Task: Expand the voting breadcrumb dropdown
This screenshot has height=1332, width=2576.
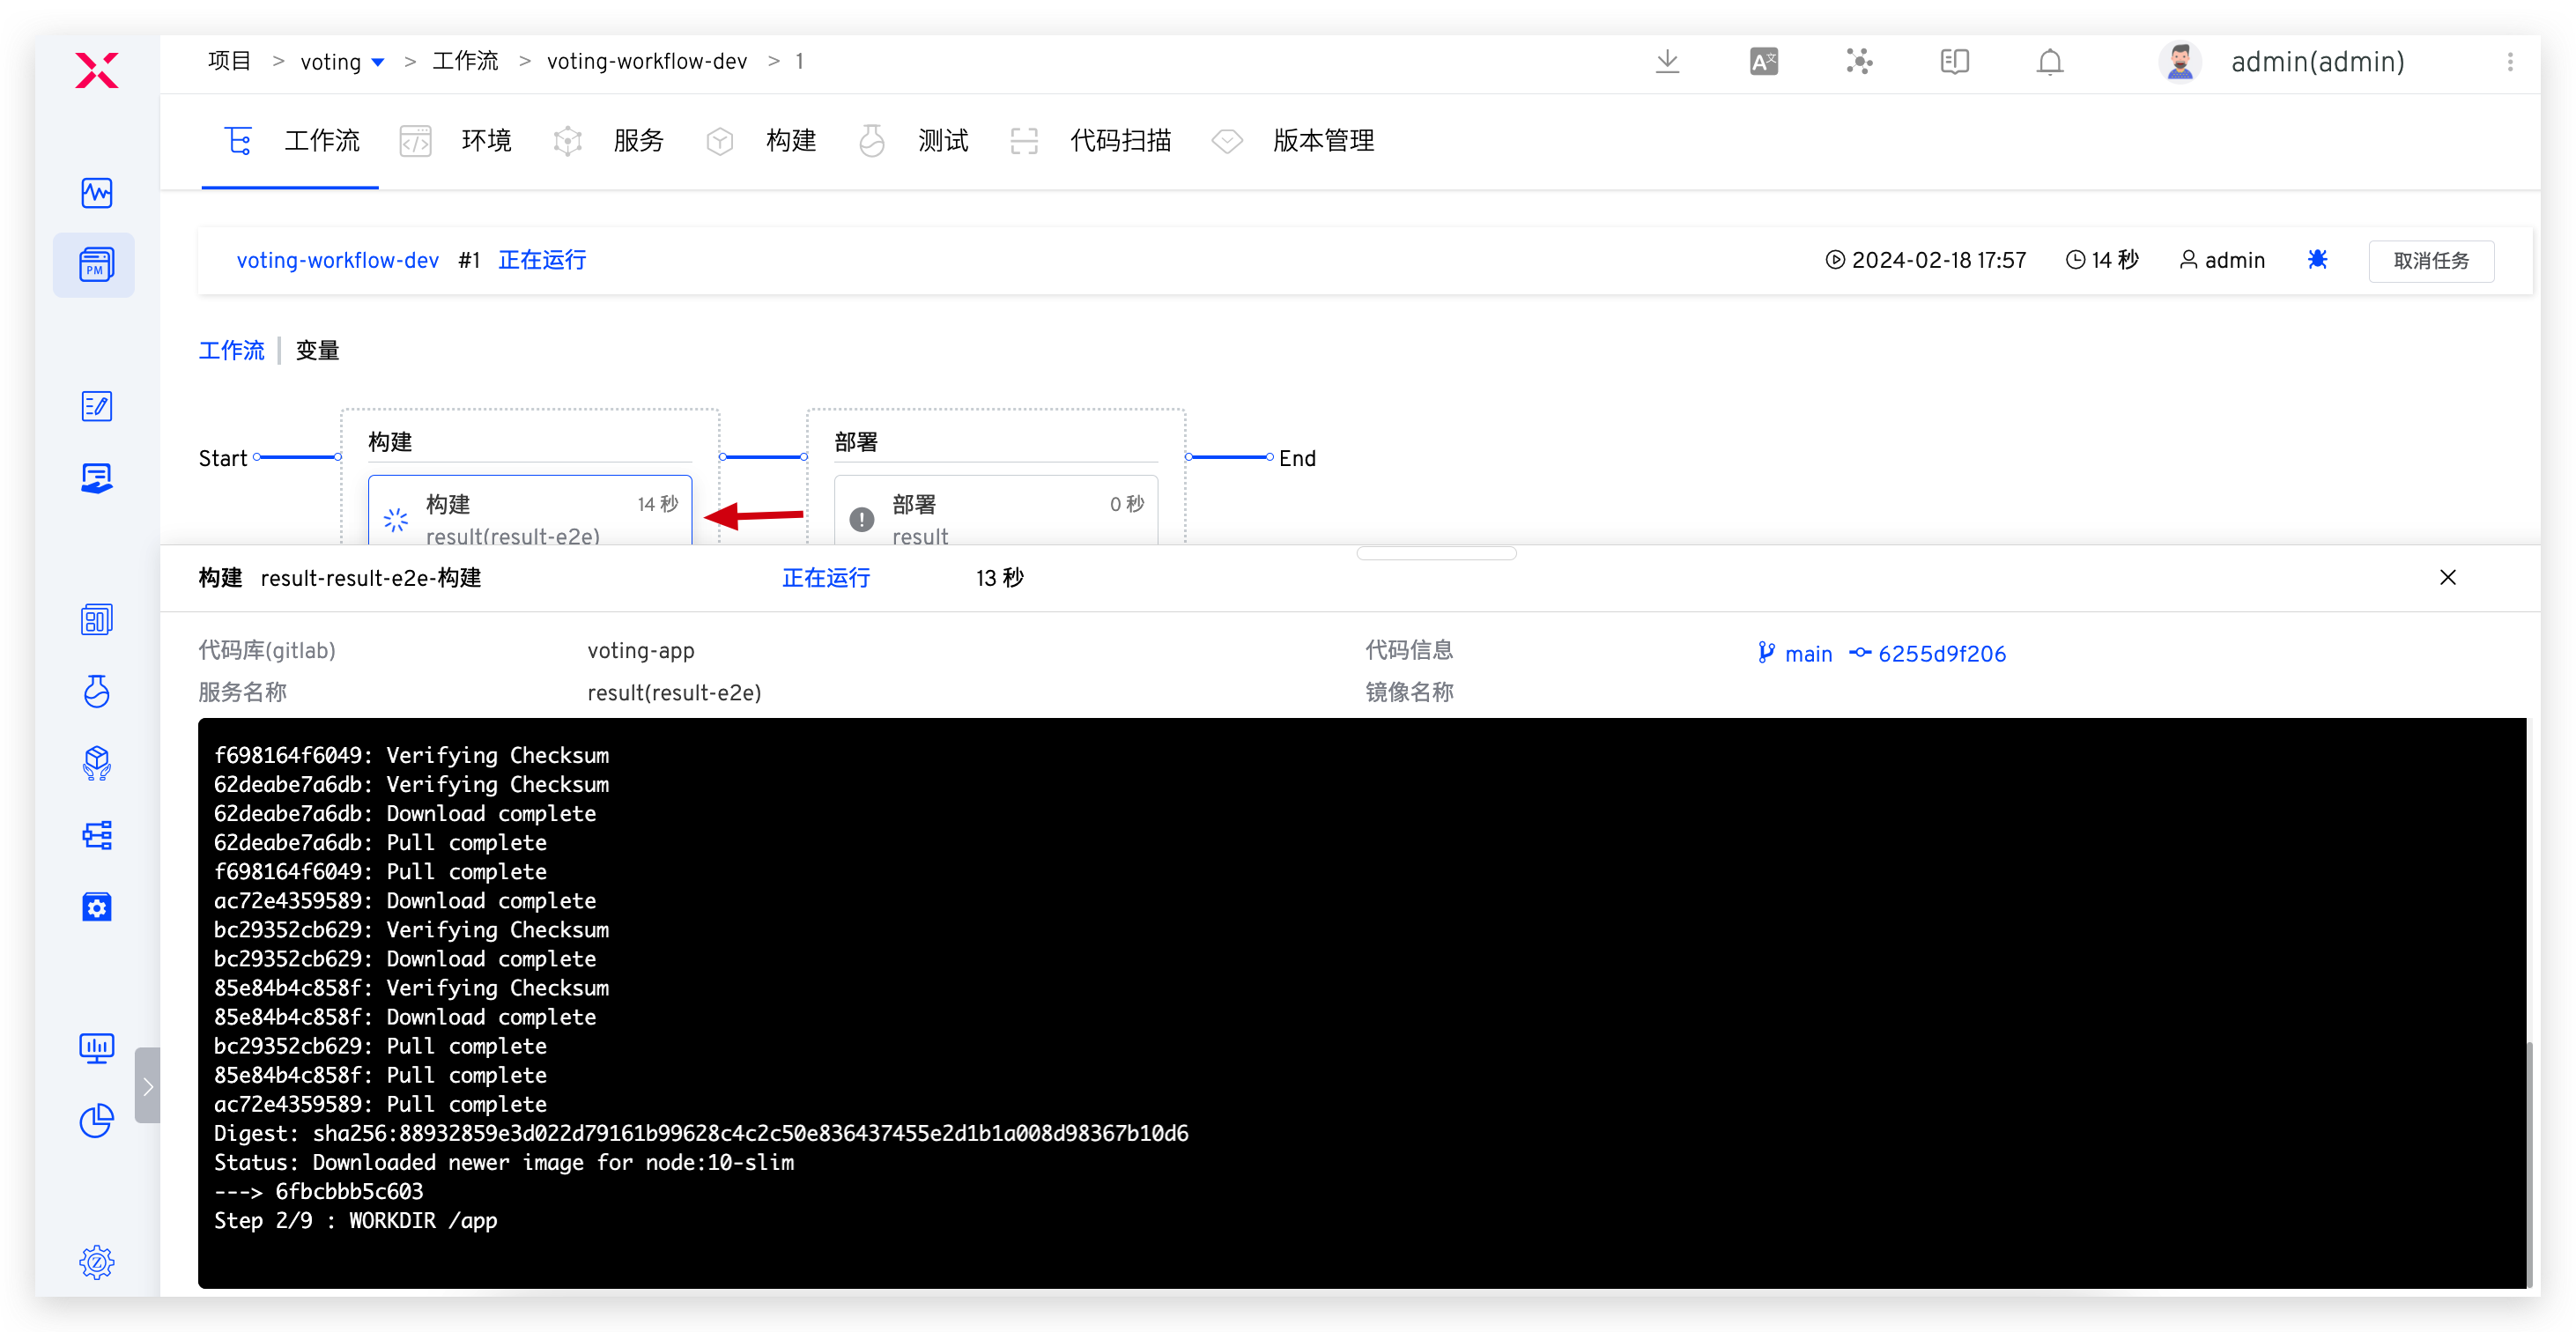Action: pos(377,61)
